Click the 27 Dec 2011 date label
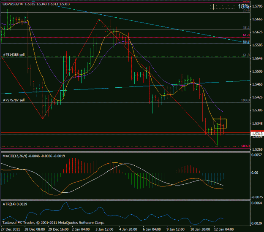The width and height of the screenshot is (264, 232). click(11, 229)
